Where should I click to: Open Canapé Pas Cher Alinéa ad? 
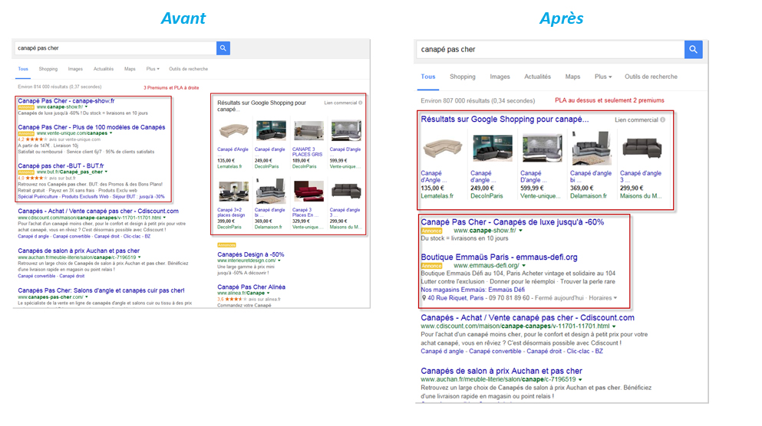[x=251, y=287]
